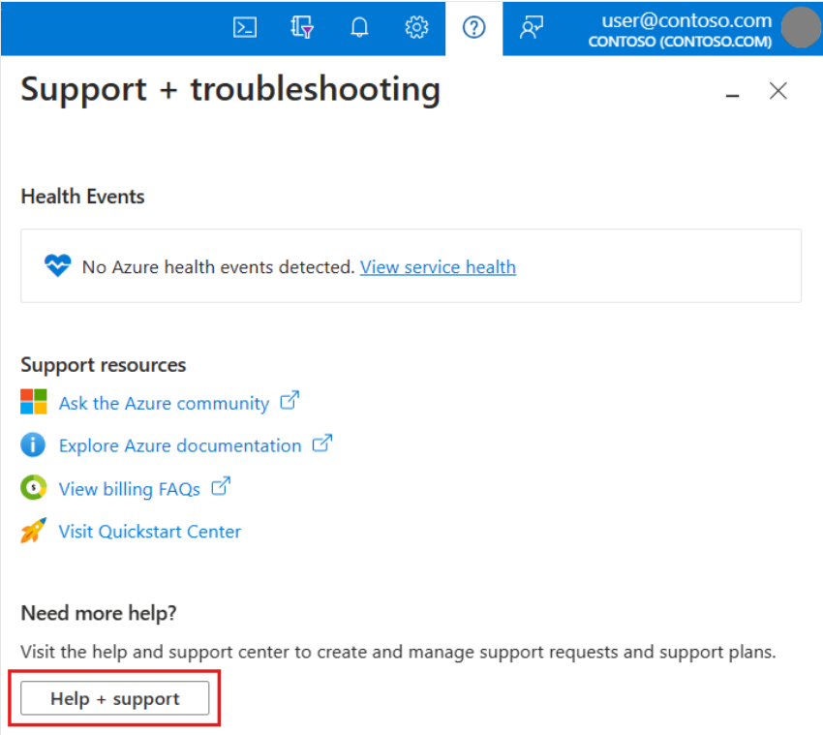The image size is (823, 735).
Task: Open Visit Quickstart Center link
Action: click(x=149, y=532)
